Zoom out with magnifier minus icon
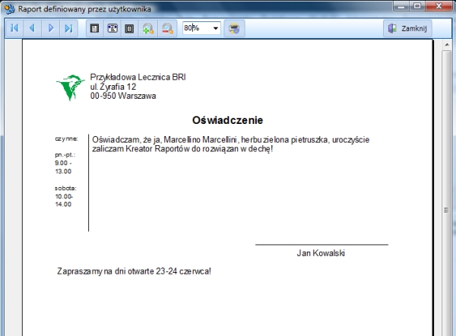 167,28
